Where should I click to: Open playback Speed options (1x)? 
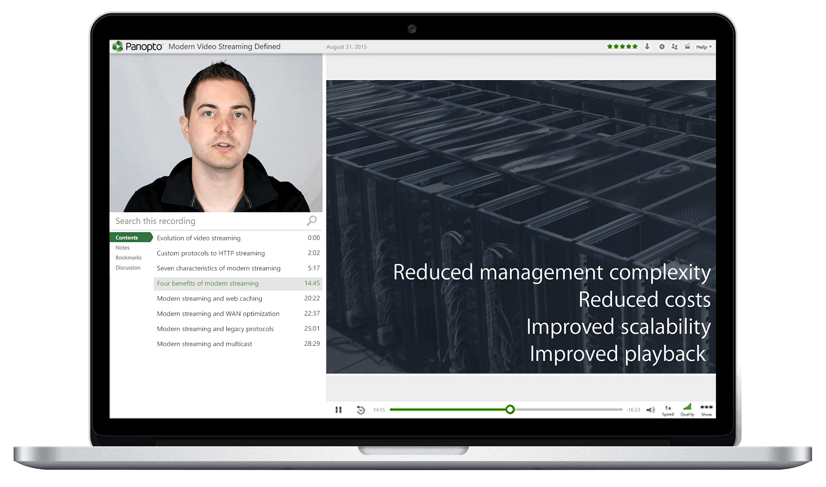click(x=668, y=409)
